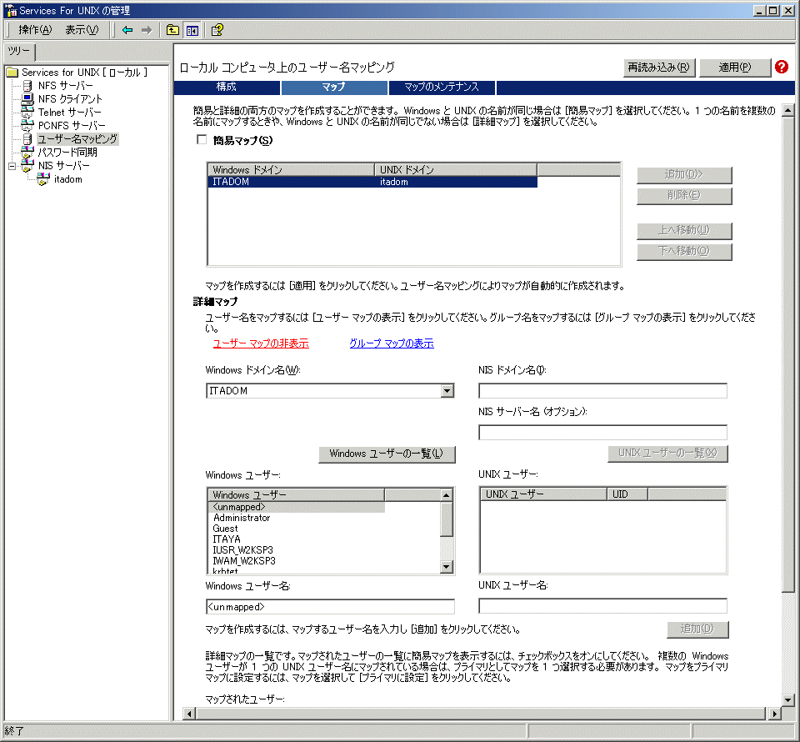Click the up-one-level folder icon
800x742 pixels.
click(x=172, y=30)
